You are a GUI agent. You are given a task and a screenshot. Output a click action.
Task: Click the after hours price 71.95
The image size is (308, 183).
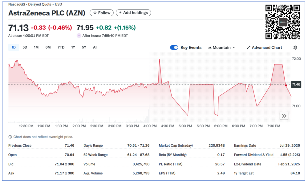click(x=85, y=28)
